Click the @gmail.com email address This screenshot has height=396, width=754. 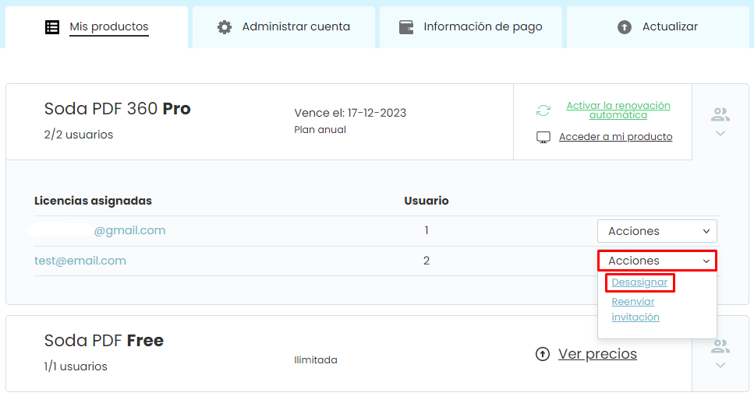pos(129,231)
